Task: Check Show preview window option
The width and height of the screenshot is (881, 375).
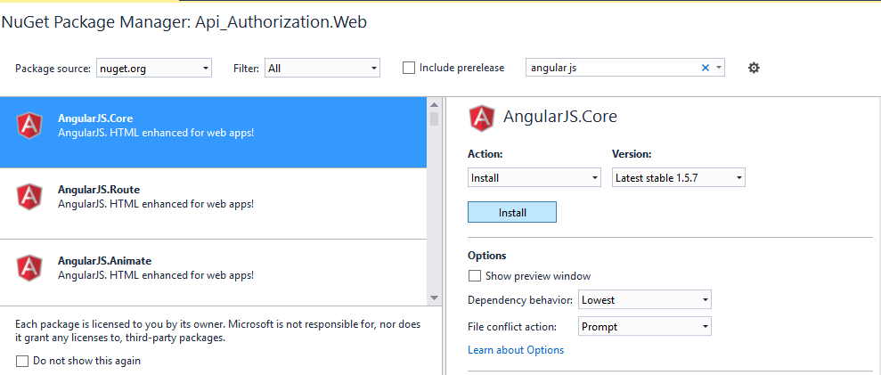Action: click(x=475, y=276)
